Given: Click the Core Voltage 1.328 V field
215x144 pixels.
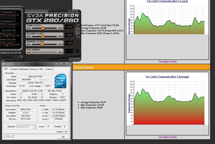Looking at the screenshot, I should coord(48,86).
